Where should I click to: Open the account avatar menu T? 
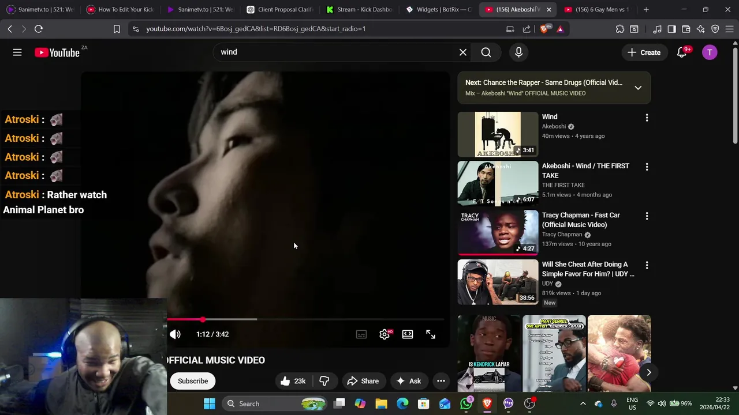coord(710,52)
